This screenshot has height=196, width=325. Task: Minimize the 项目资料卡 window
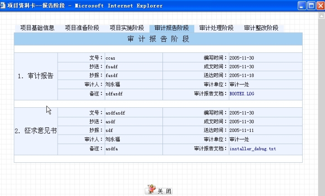[302, 6]
